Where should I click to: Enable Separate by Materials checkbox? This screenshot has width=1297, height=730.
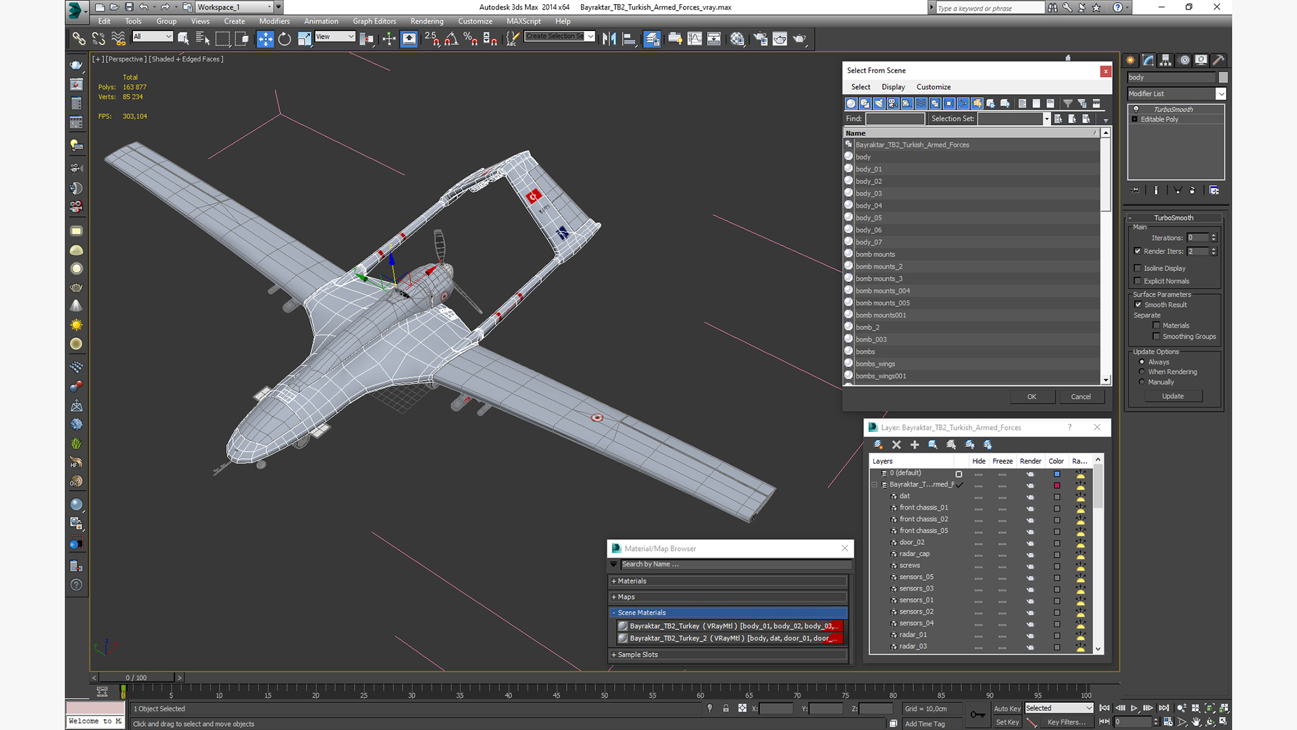click(x=1156, y=326)
